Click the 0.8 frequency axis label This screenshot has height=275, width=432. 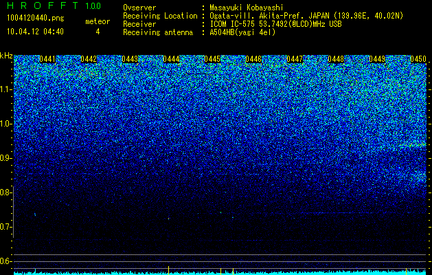[x=5, y=192]
